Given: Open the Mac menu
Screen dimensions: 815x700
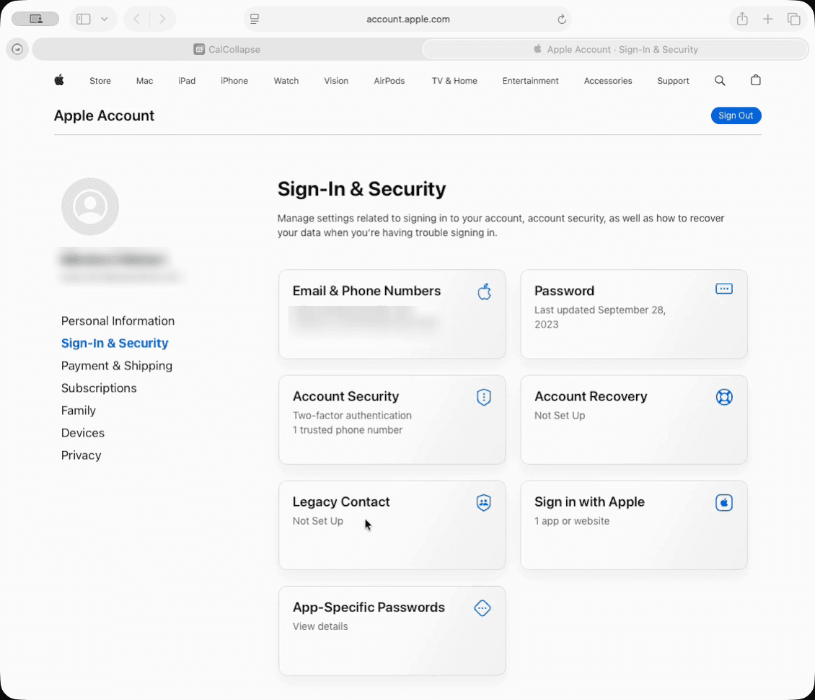Looking at the screenshot, I should (x=144, y=81).
